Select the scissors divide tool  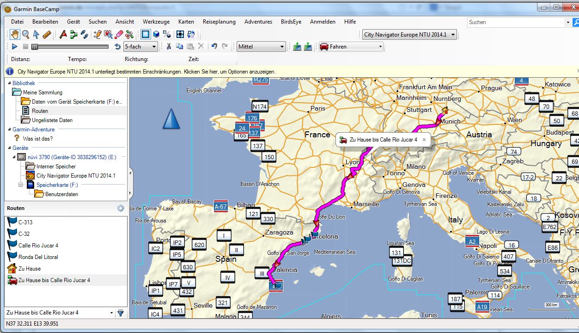point(129,34)
